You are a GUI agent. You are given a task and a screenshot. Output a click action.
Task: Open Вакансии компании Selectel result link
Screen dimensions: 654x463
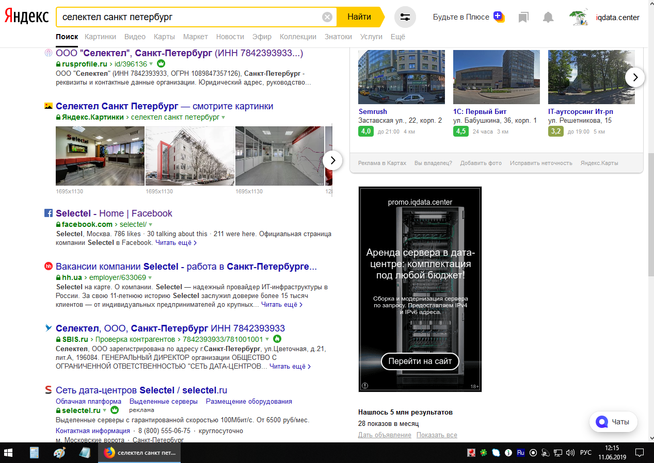186,267
